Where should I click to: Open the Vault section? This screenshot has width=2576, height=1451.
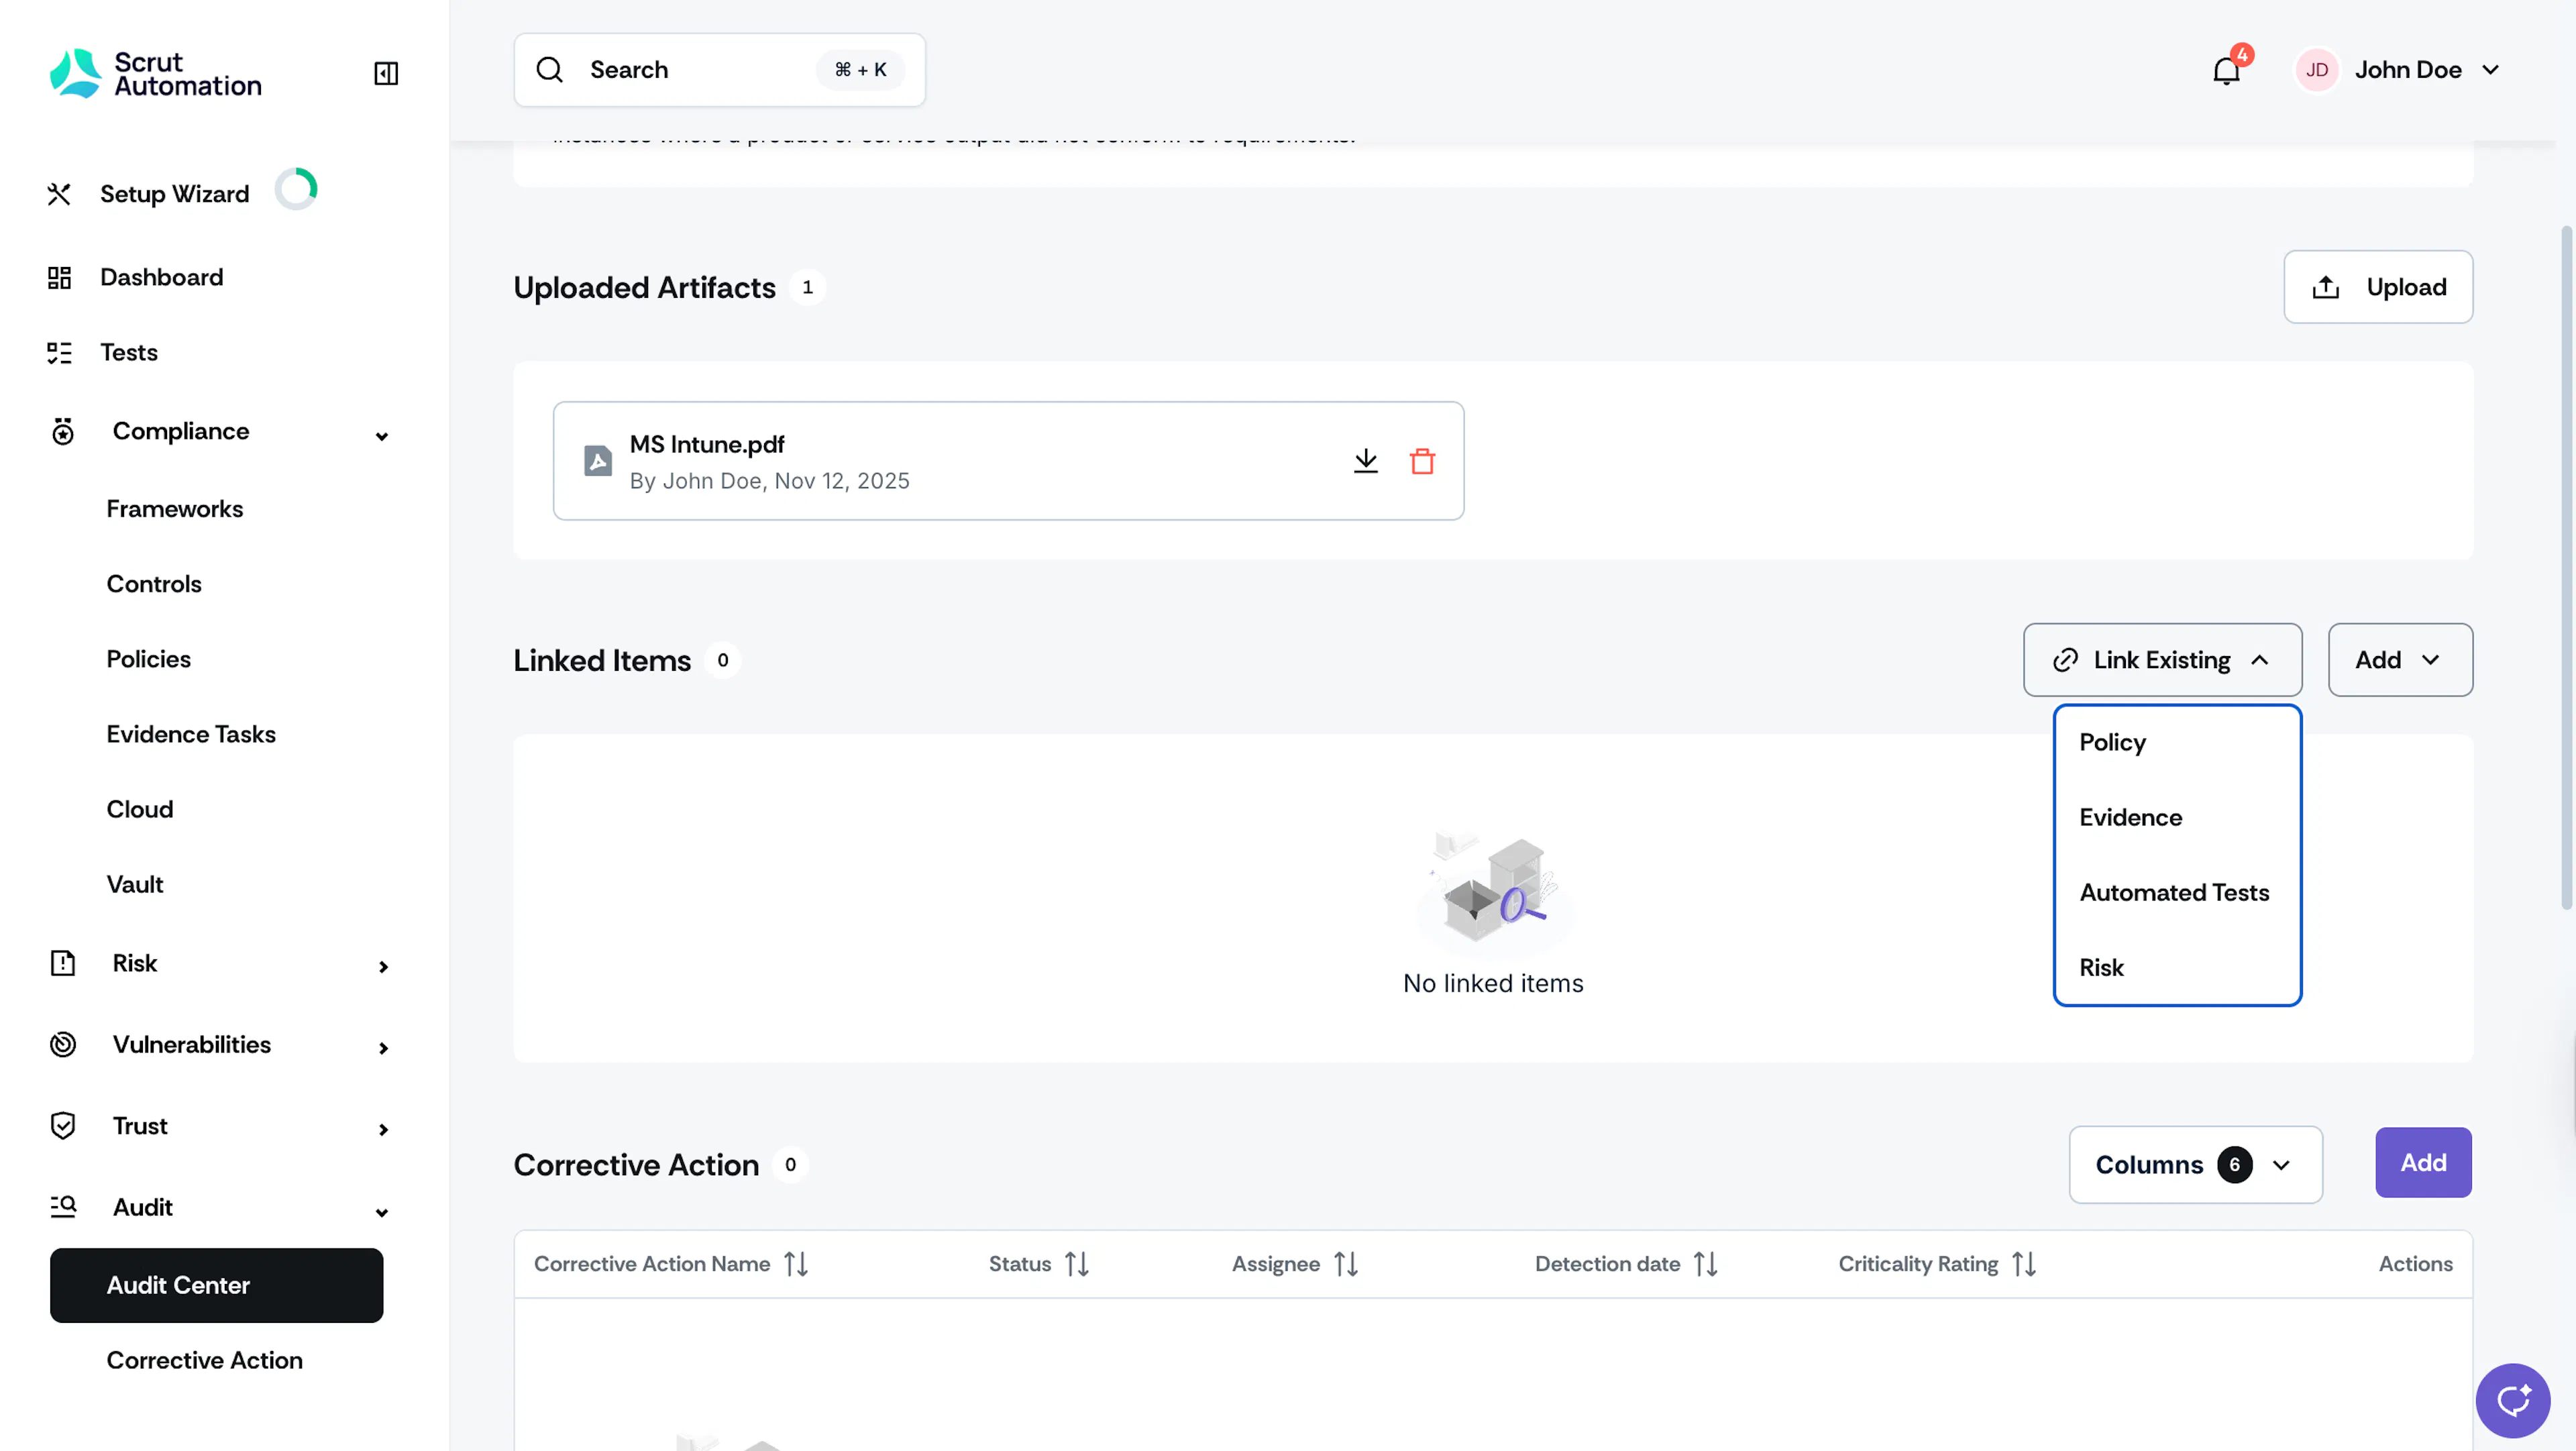click(x=135, y=884)
